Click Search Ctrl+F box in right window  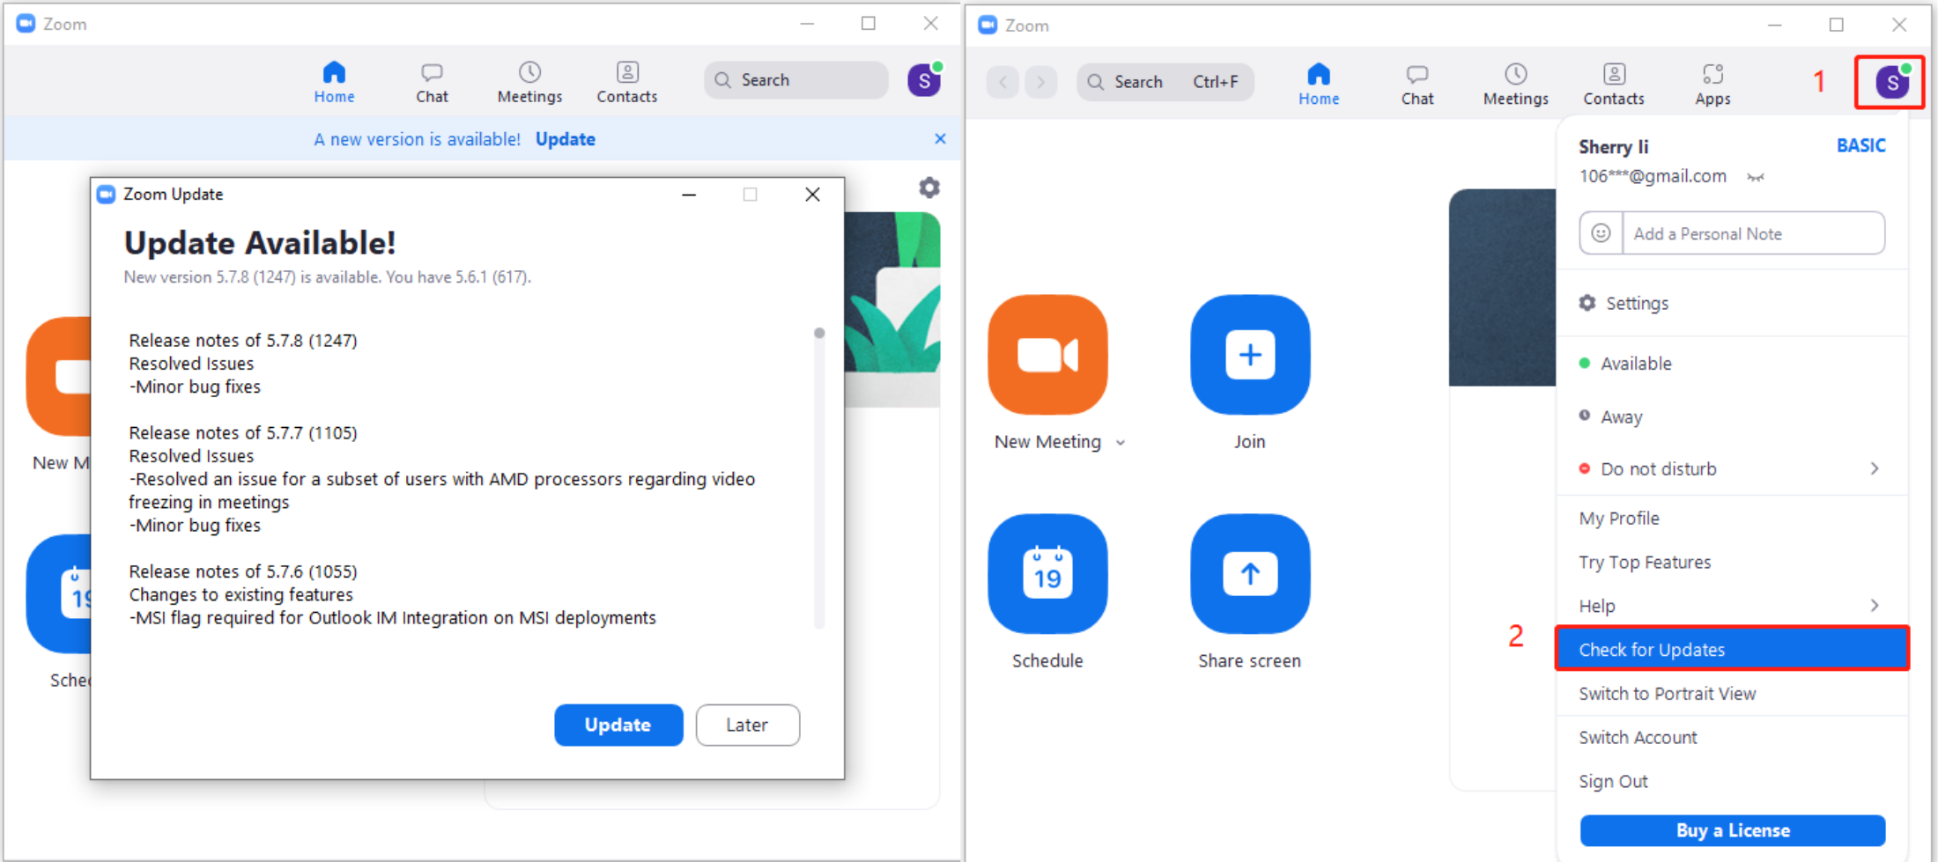1165,82
